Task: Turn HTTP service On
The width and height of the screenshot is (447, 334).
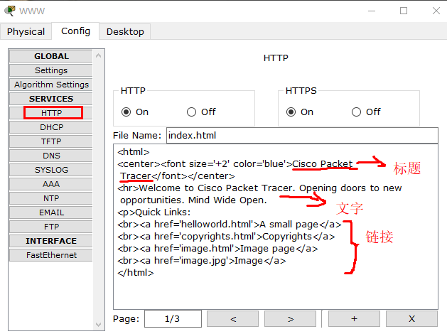Action: point(126,112)
